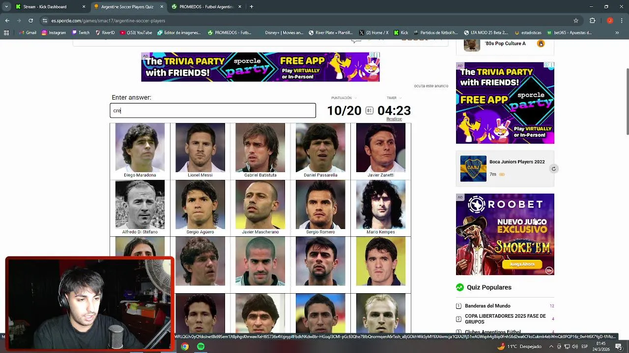Viewport: 629px width, 353px height.
Task: Open a new browser tab
Action: (x=251, y=7)
